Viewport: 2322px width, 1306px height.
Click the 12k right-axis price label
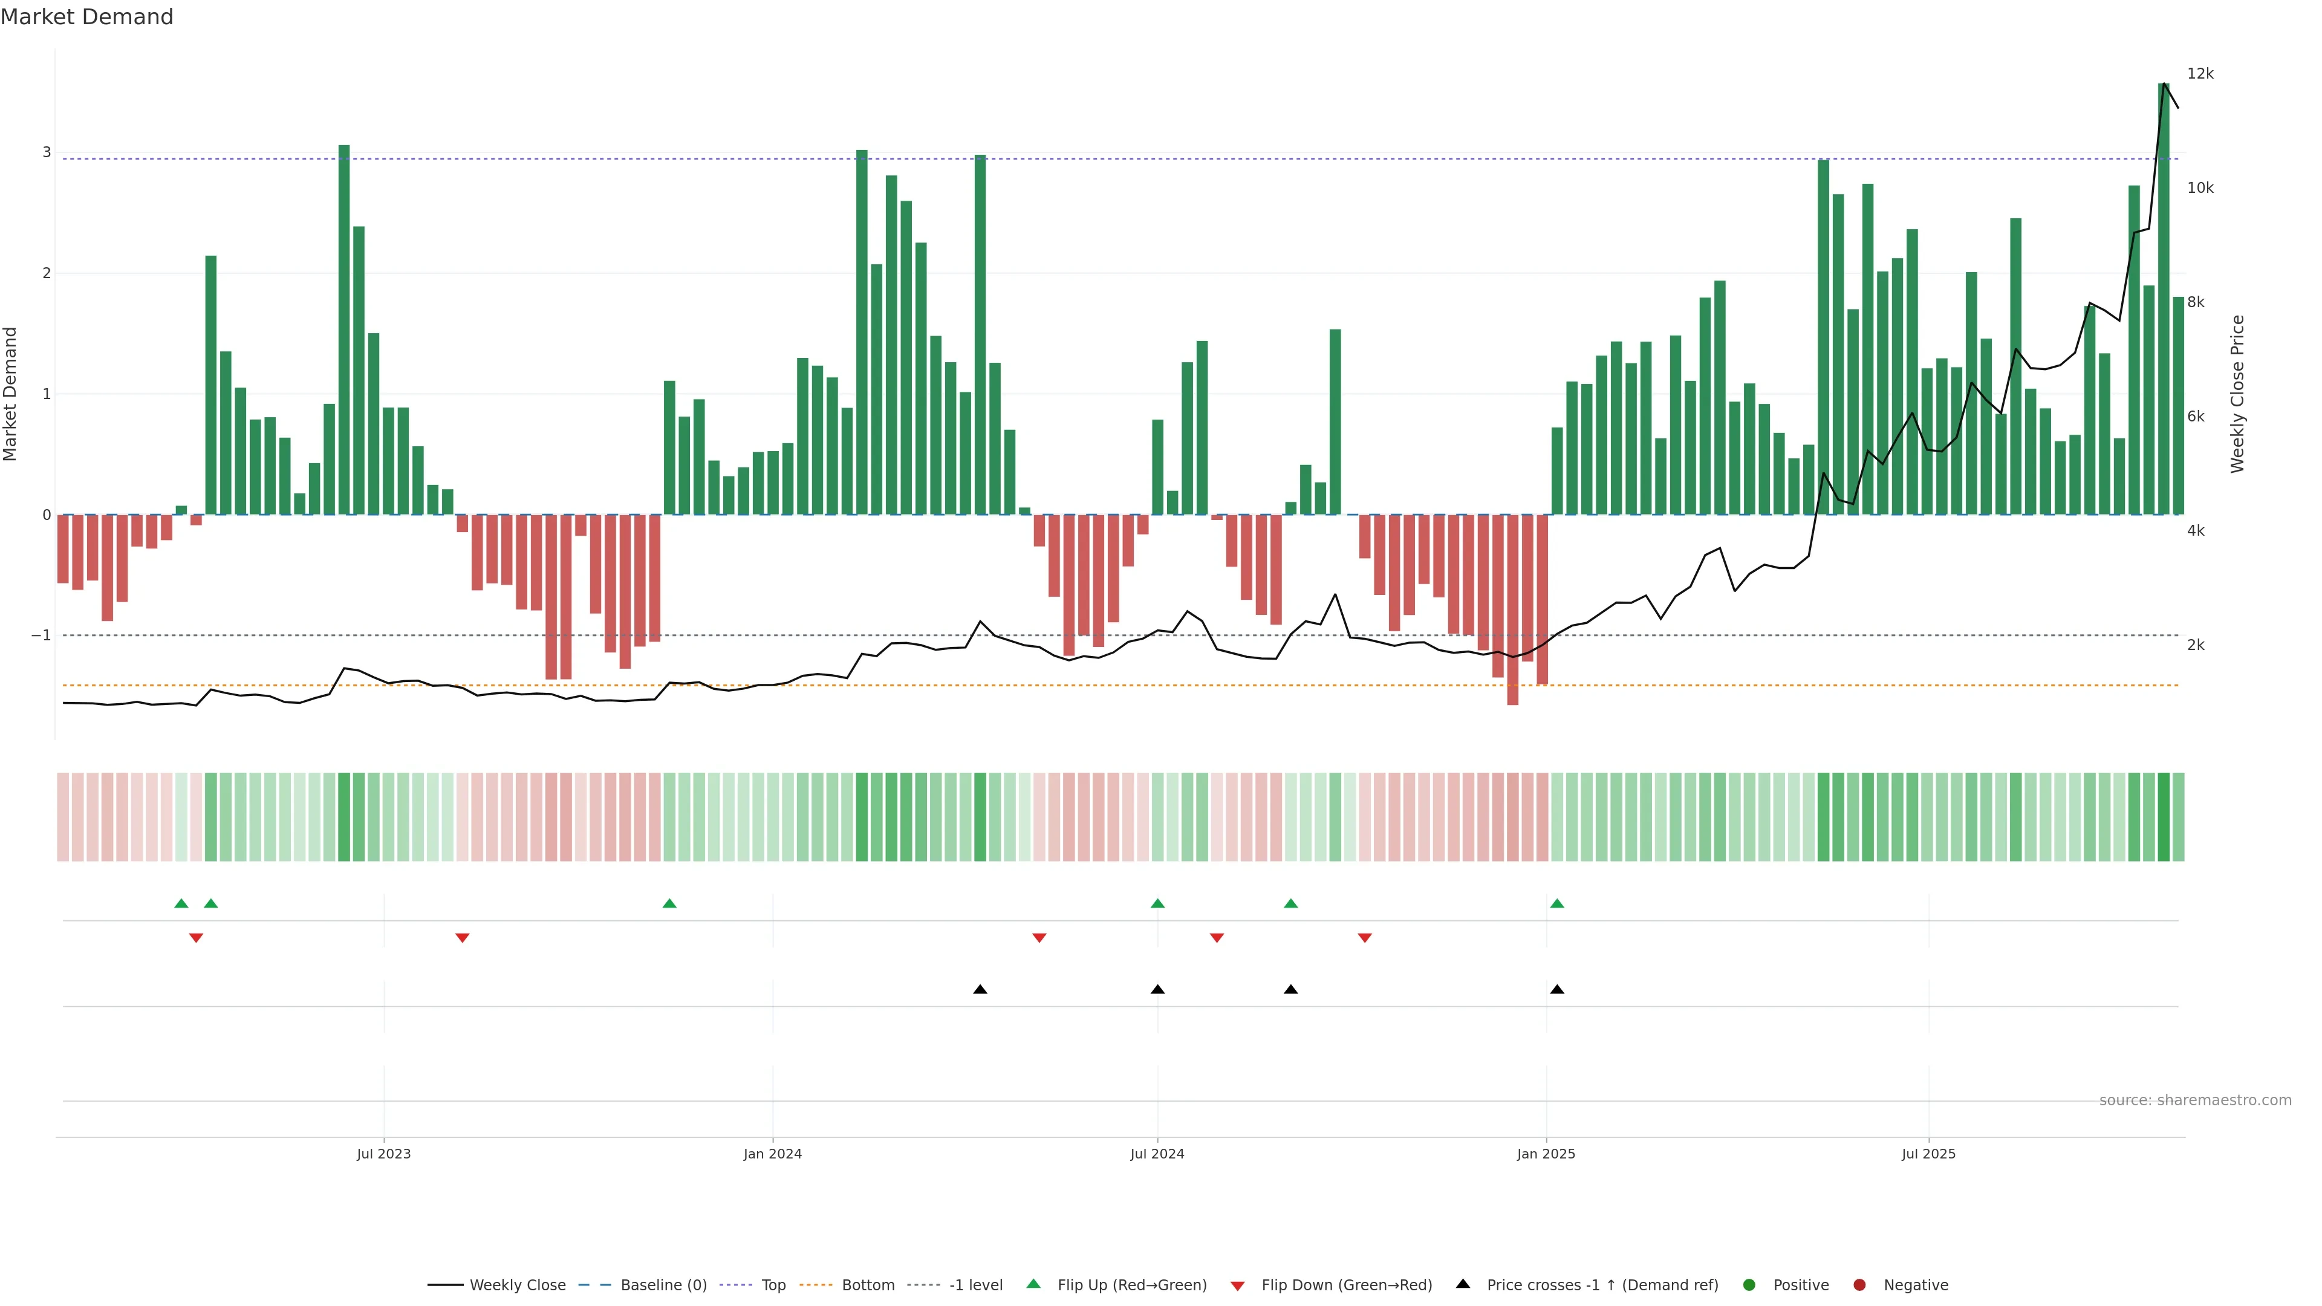pyautogui.click(x=2200, y=74)
